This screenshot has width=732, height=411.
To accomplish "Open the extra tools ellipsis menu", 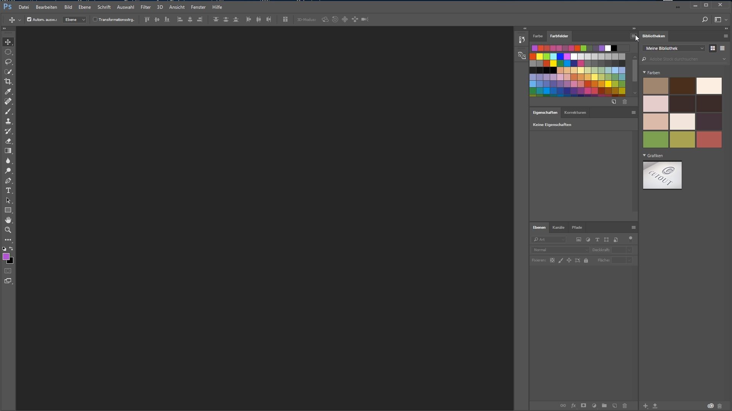I will [x=8, y=240].
